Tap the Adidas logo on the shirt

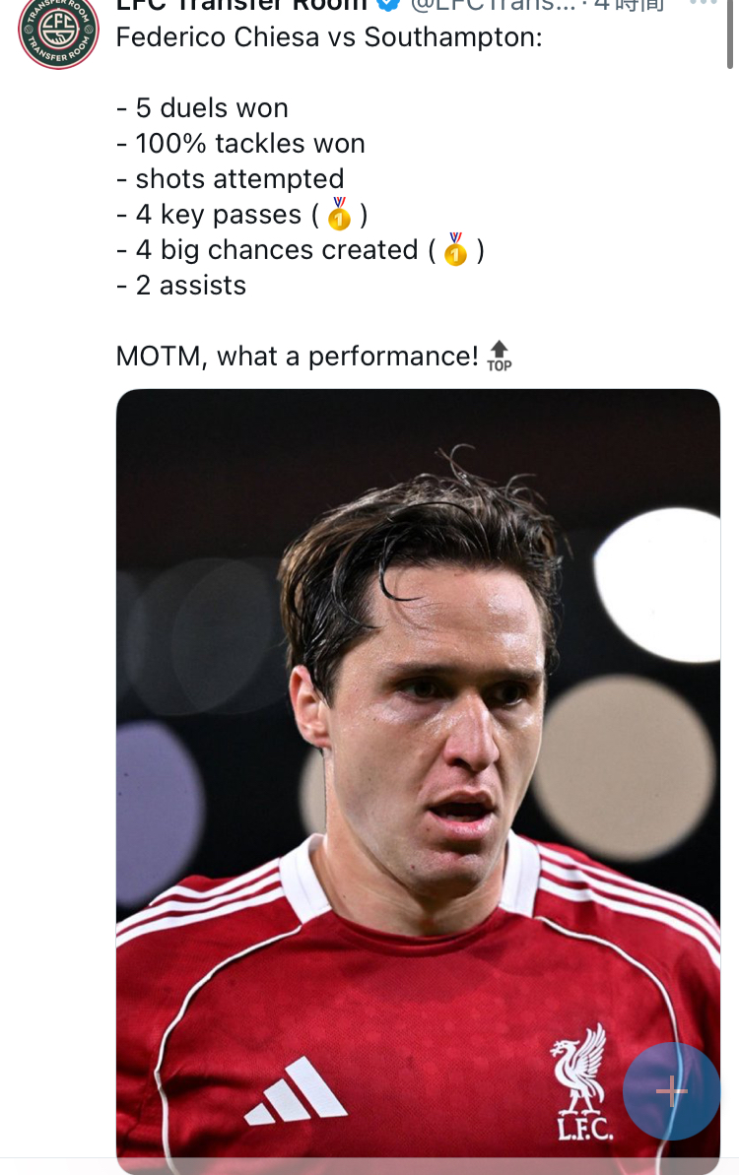(296, 1091)
